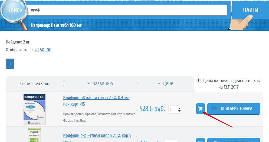
Task: Click the Ирифрин БК product box thumbnail
Action: tap(34, 110)
